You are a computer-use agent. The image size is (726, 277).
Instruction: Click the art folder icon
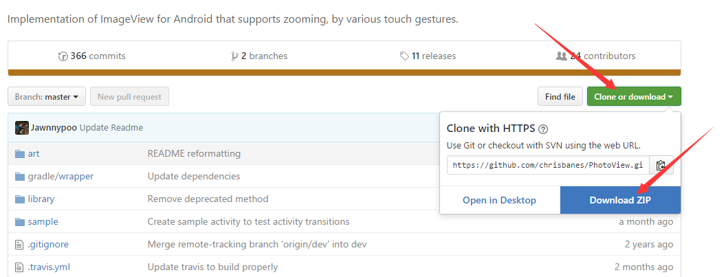tap(20, 153)
